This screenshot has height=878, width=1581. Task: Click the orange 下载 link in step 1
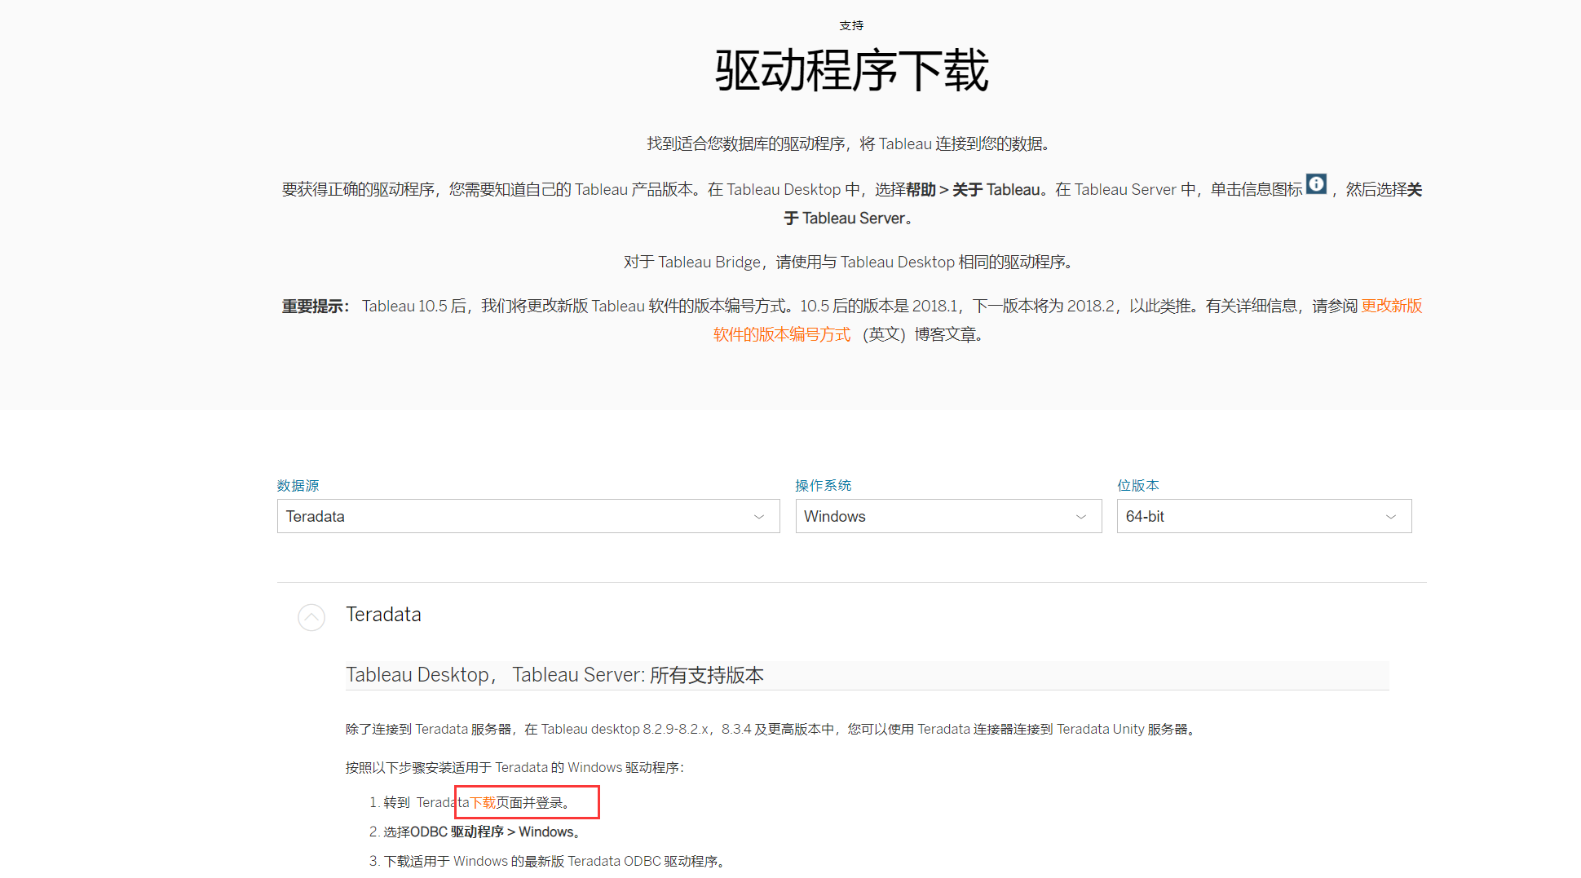coord(483,802)
